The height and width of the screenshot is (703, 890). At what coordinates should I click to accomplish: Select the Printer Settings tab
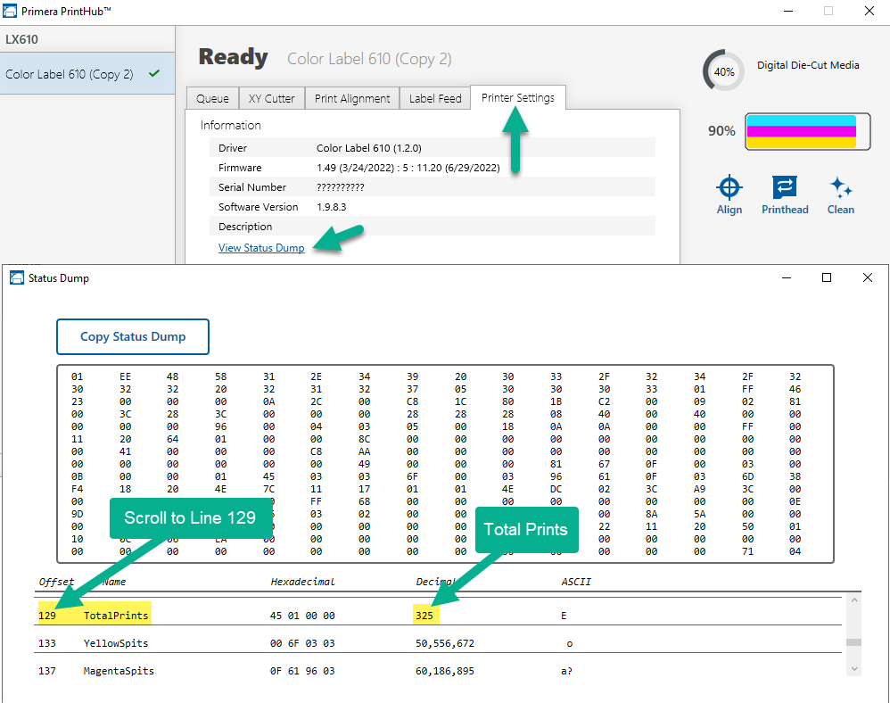click(517, 97)
